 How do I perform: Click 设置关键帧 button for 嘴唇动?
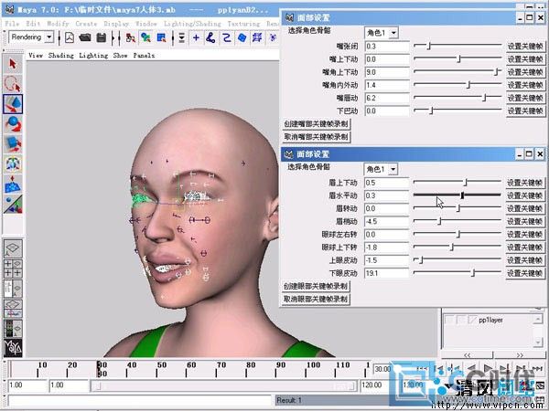point(525,98)
